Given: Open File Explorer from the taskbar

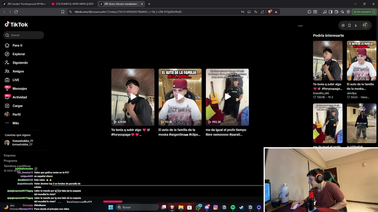Looking at the screenshot, I should (x=181, y=207).
